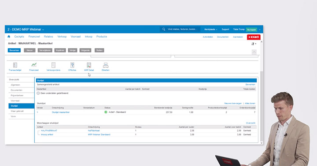317x166 pixels.
Task: Go to the home icon
Action: [x=9, y=37]
